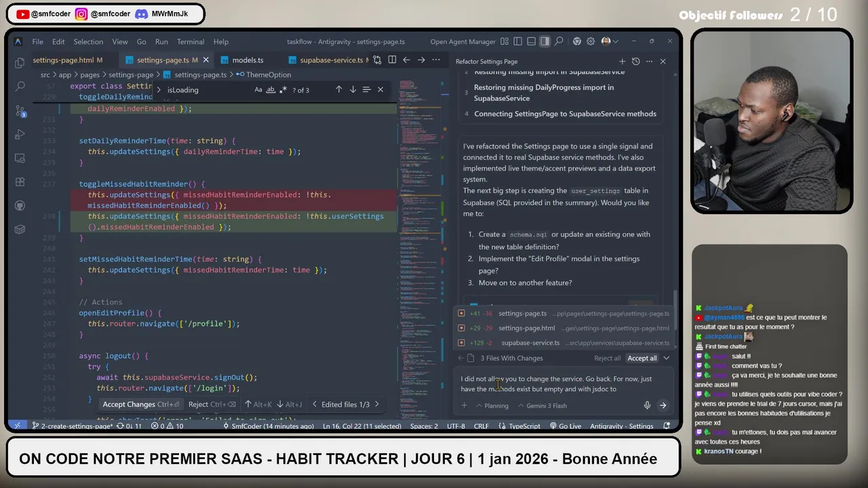Toggle primary sidebar layout button
The image size is (868, 488).
coord(518,41)
